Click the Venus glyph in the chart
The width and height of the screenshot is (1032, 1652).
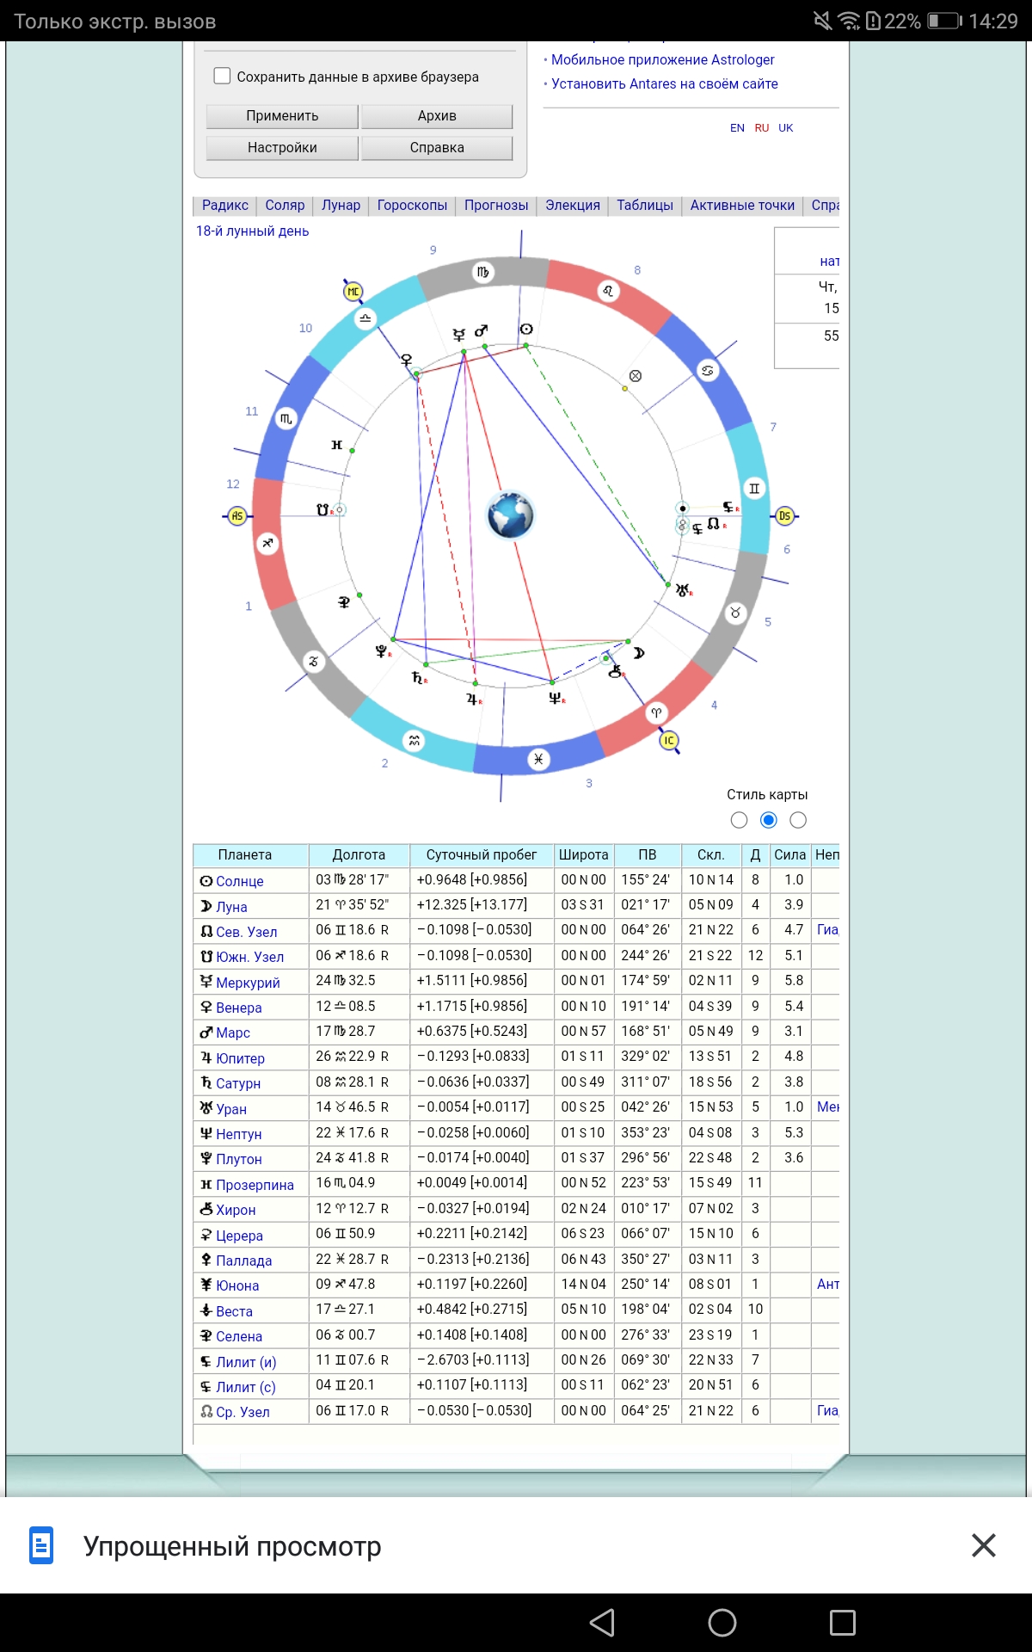[407, 361]
